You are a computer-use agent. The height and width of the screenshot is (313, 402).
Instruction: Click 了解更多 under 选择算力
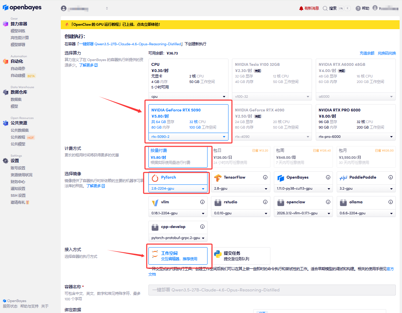88,65
